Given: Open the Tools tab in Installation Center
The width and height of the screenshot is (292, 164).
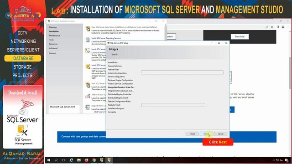Looking at the screenshot, I should [x=52, y=40].
